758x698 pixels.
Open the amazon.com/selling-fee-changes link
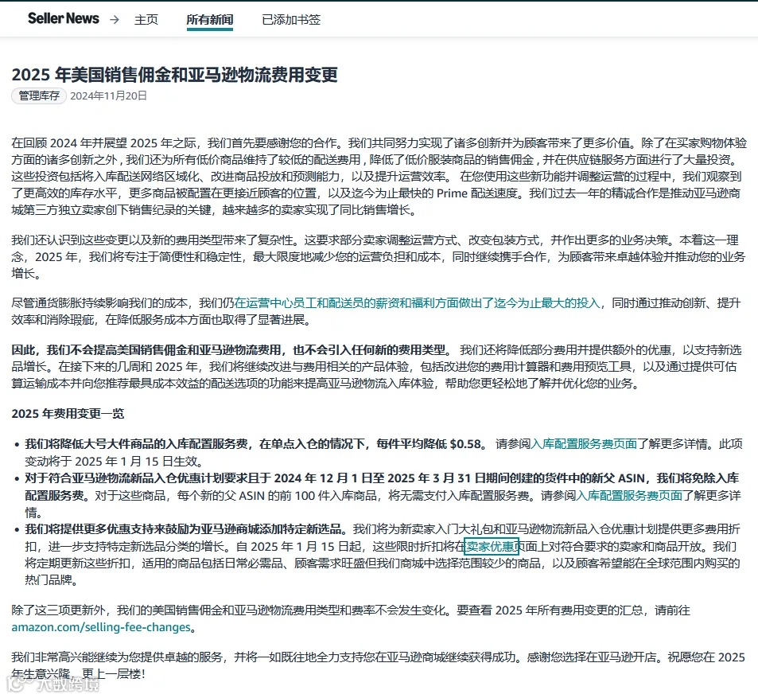pyautogui.click(x=101, y=627)
